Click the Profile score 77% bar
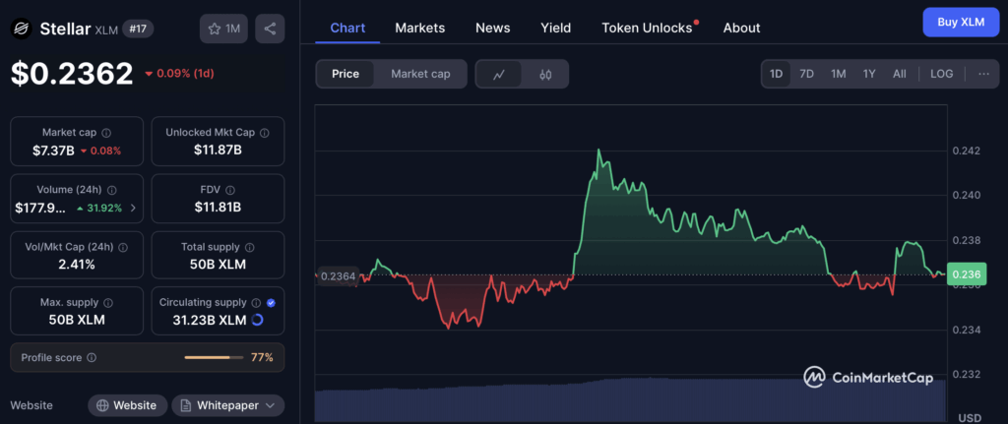Viewport: 1008px width, 424px height. [214, 357]
